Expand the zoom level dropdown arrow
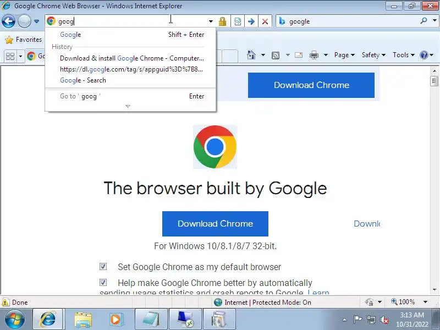This screenshot has height=330, width=440. click(x=425, y=302)
